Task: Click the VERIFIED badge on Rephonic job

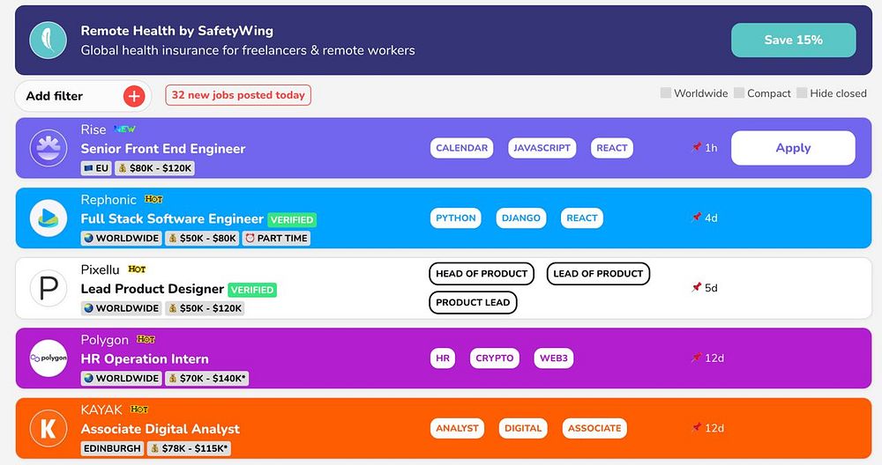Action: point(292,219)
